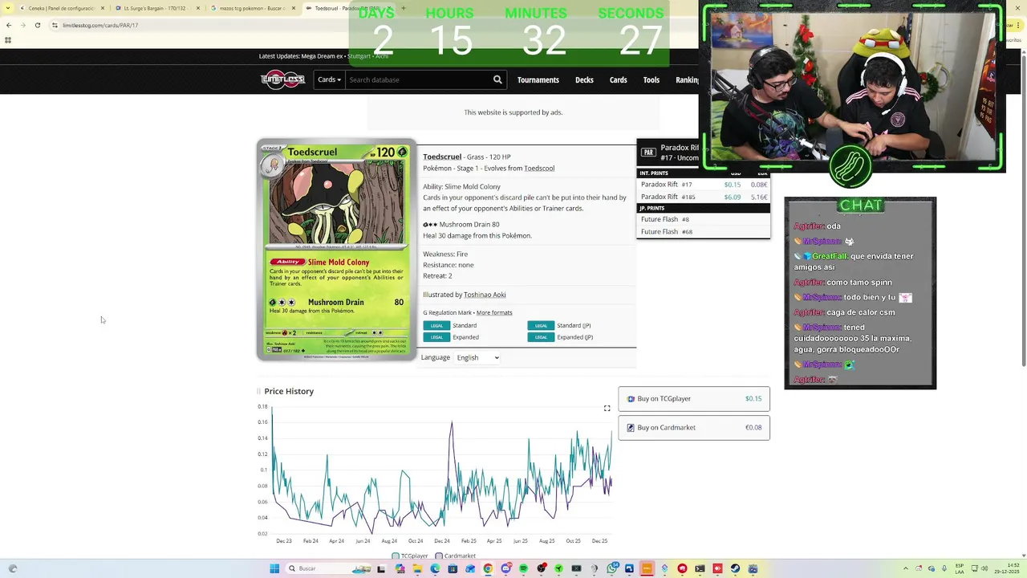The image size is (1027, 578).
Task: Select the Paradox Rift #17 print row
Action: (x=703, y=185)
